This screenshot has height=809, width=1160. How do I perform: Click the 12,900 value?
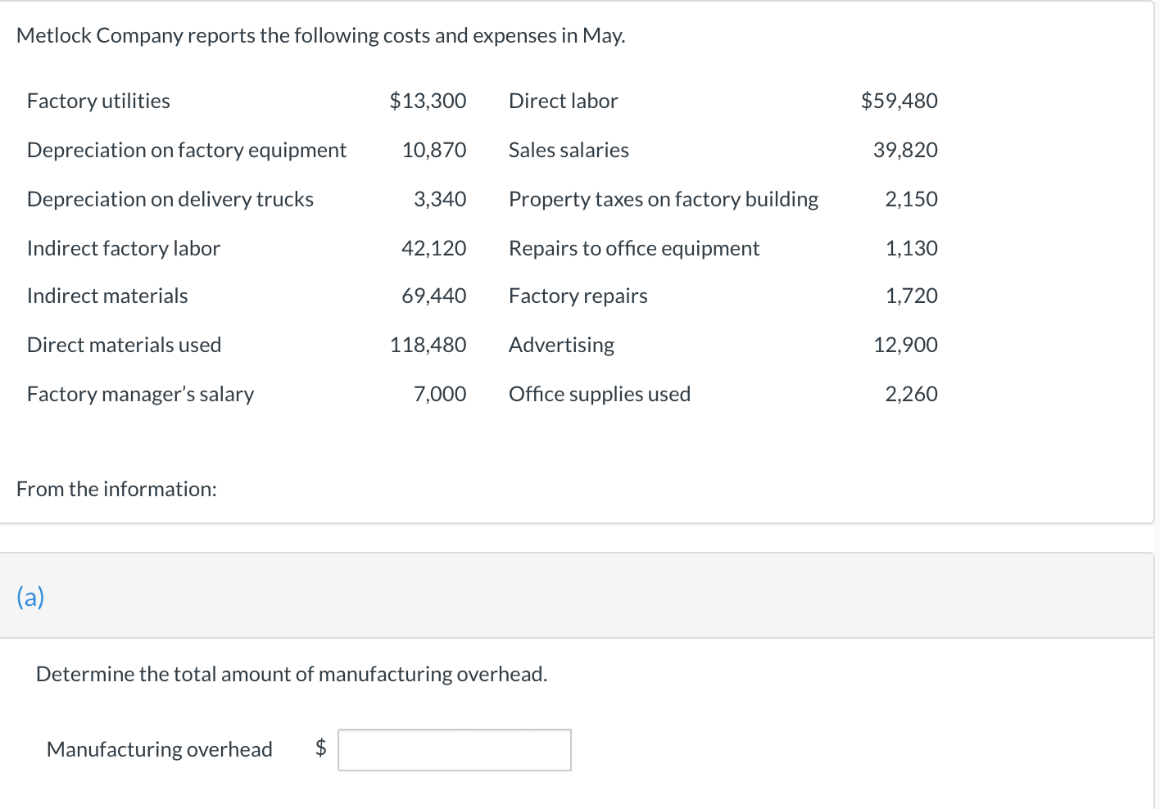click(906, 345)
